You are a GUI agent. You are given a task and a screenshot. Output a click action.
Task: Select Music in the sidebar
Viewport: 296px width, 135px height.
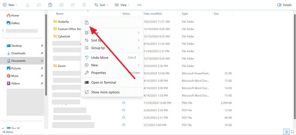(13, 76)
